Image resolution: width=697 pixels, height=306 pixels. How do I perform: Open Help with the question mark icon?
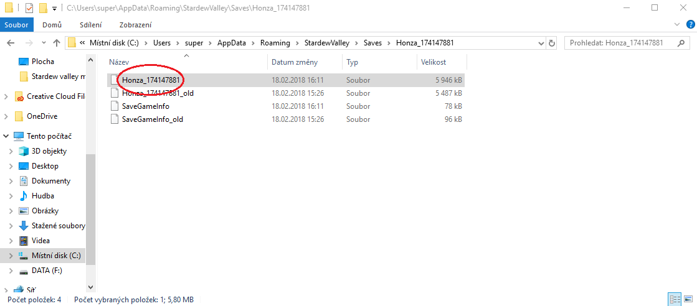[689, 24]
